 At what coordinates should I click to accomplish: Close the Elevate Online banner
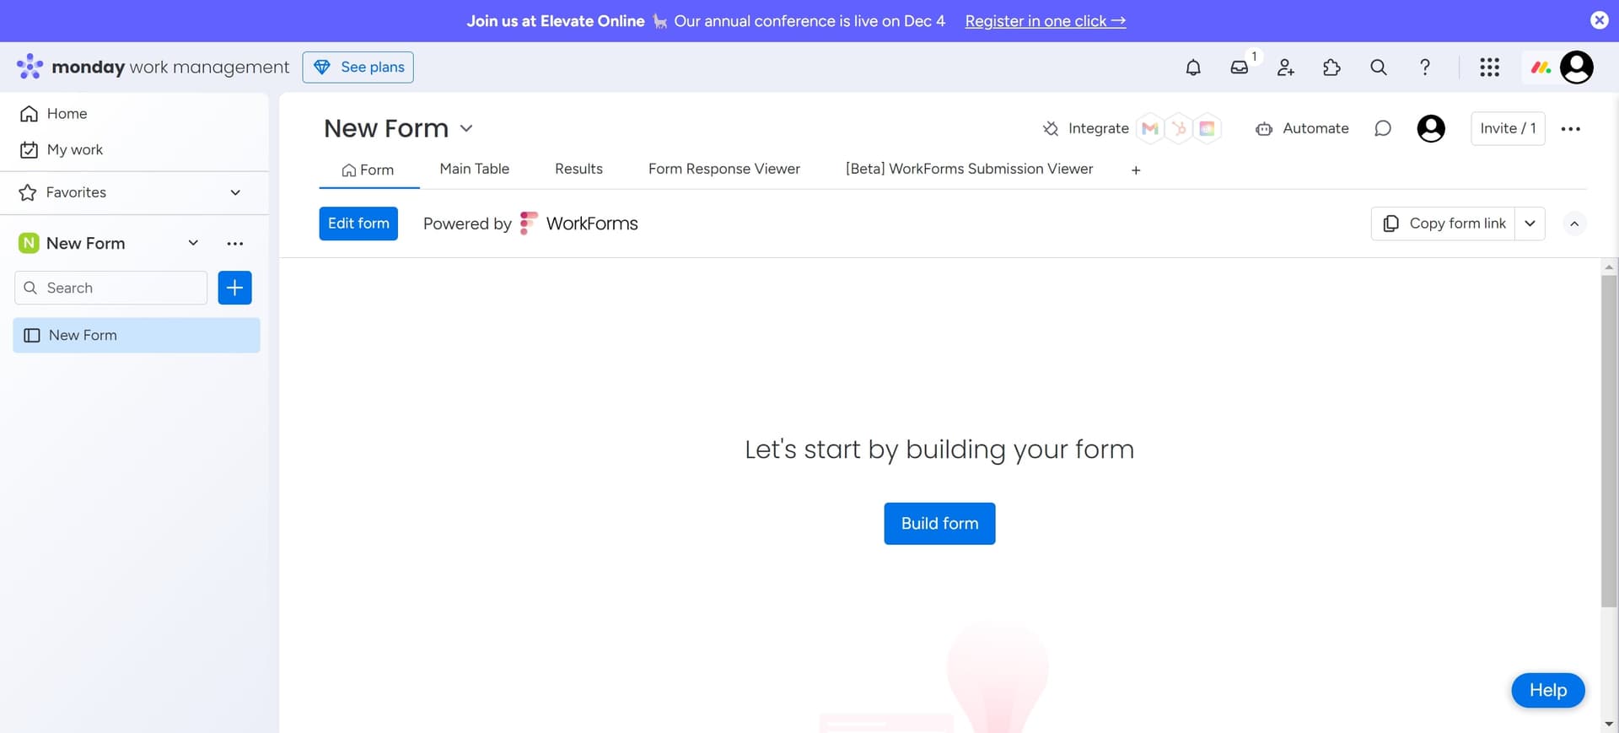coord(1599,20)
